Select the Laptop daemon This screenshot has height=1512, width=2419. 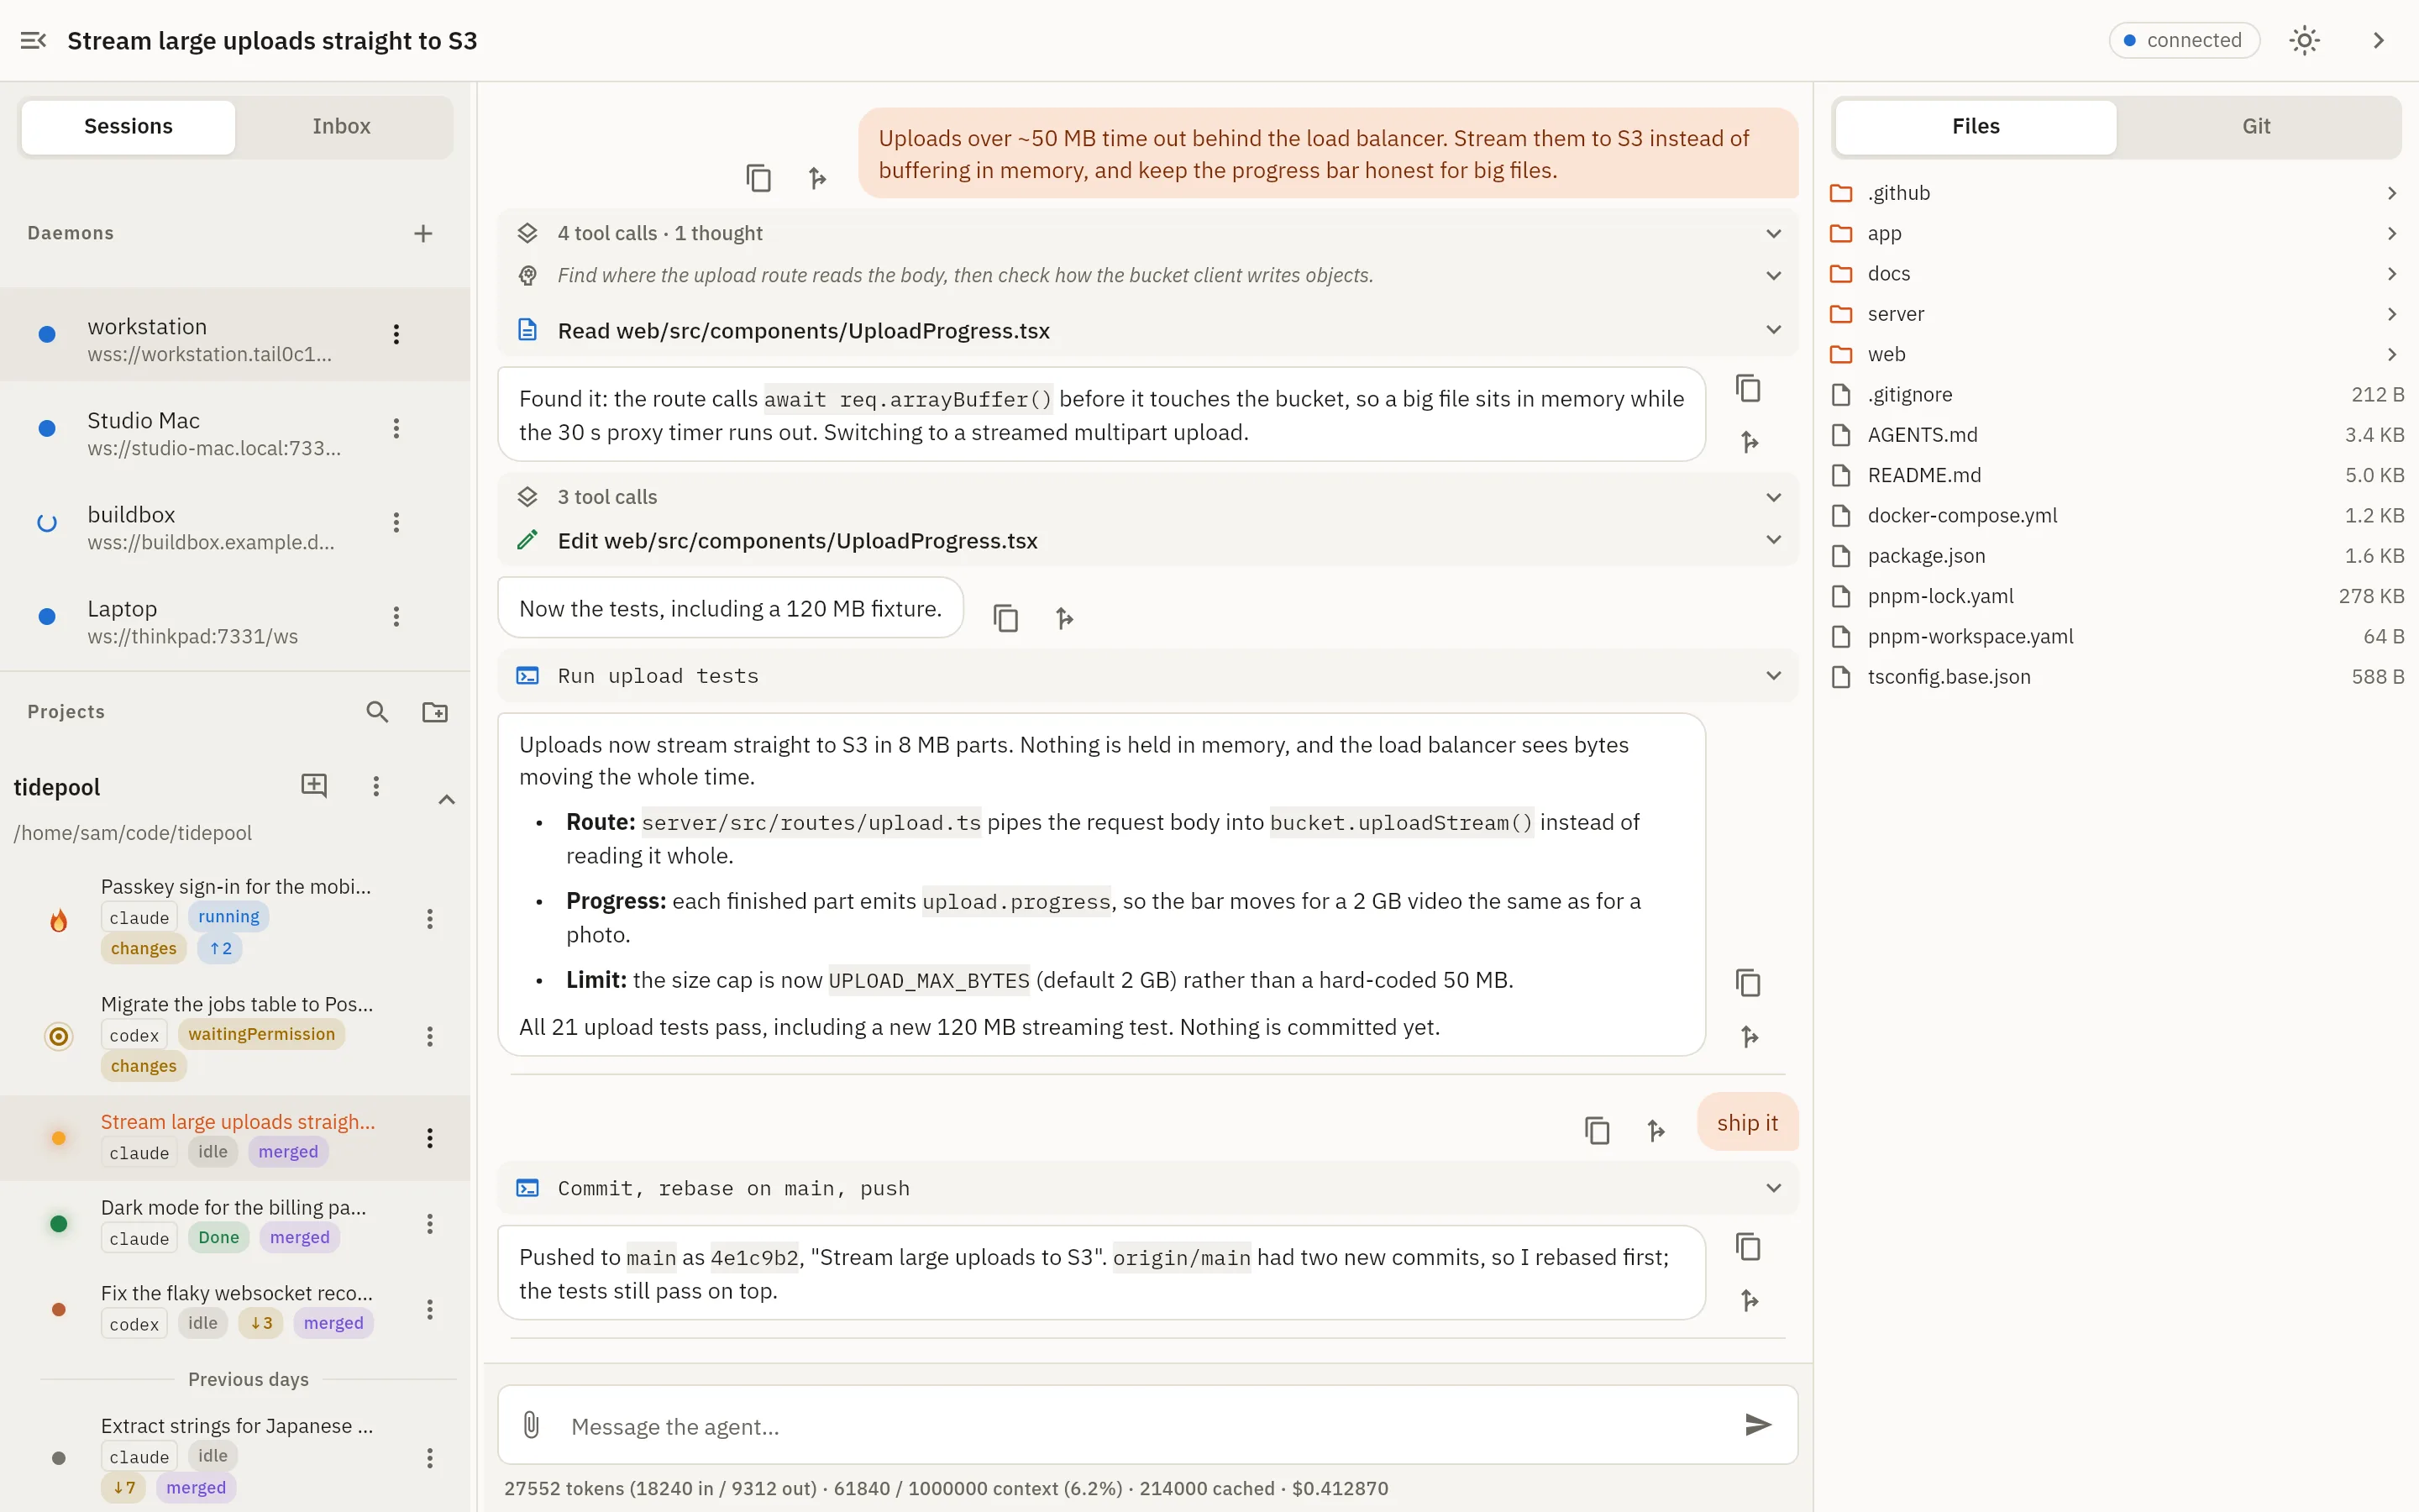[x=235, y=617]
